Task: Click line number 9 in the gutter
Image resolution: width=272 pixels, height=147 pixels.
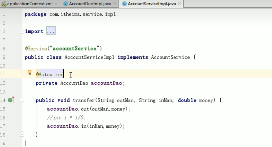Action: coord(4,57)
